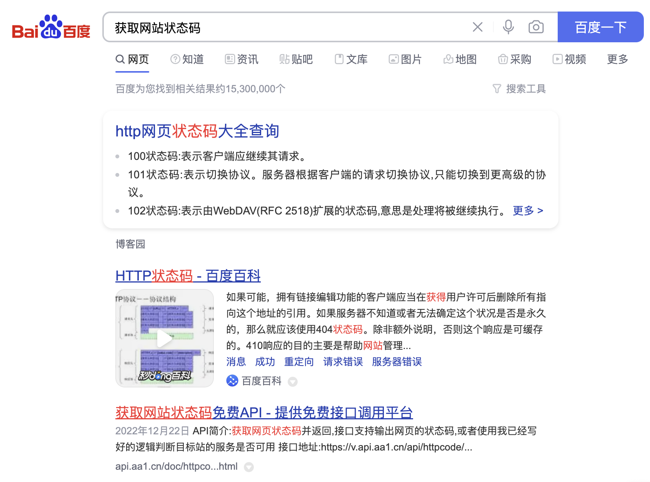Play the HTTP协议 video thumbnail
This screenshot has height=482, width=650.
point(165,339)
